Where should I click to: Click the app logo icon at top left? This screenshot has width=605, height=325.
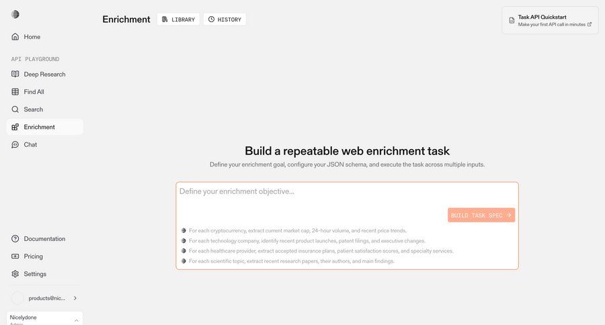(x=15, y=14)
